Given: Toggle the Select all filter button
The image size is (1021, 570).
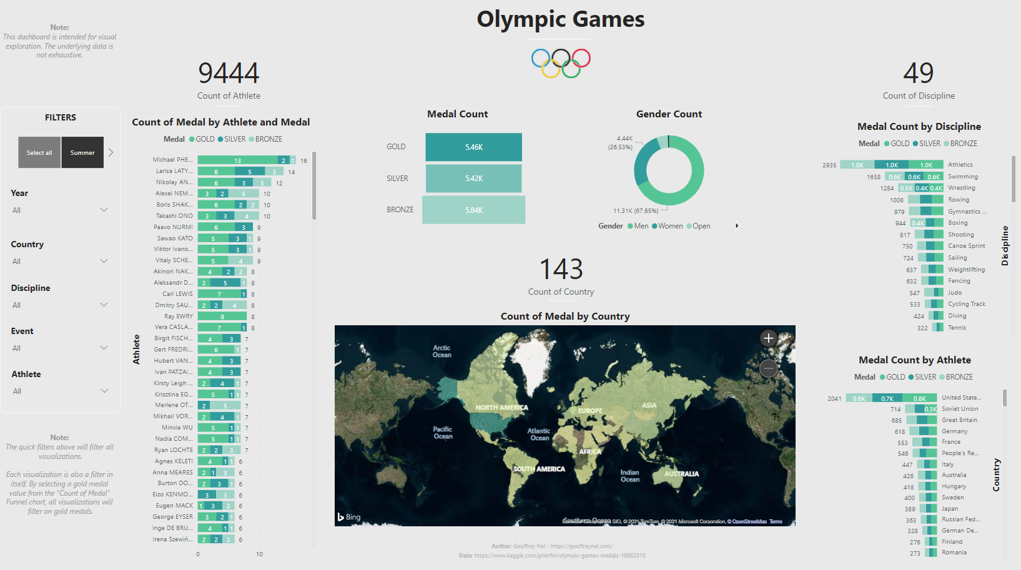Looking at the screenshot, I should (39, 152).
